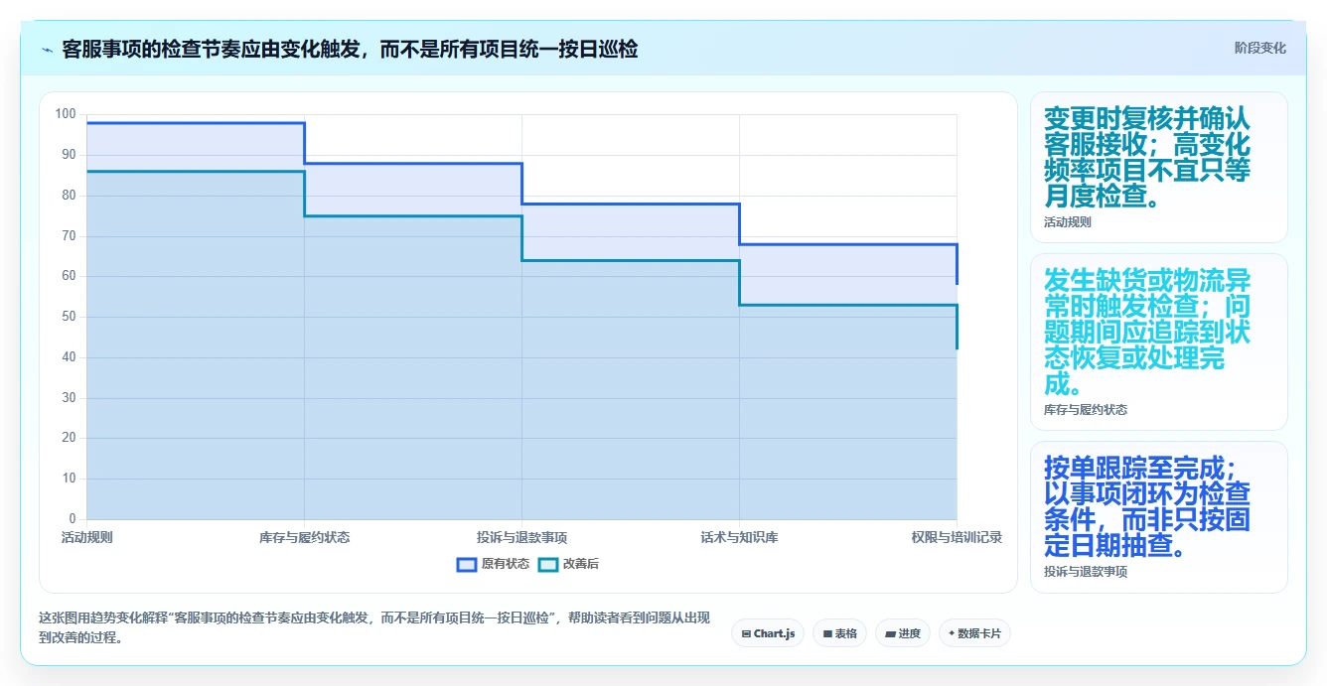The width and height of the screenshot is (1327, 686).
Task: Click the icon inside the 表格 pill
Action: point(827,633)
